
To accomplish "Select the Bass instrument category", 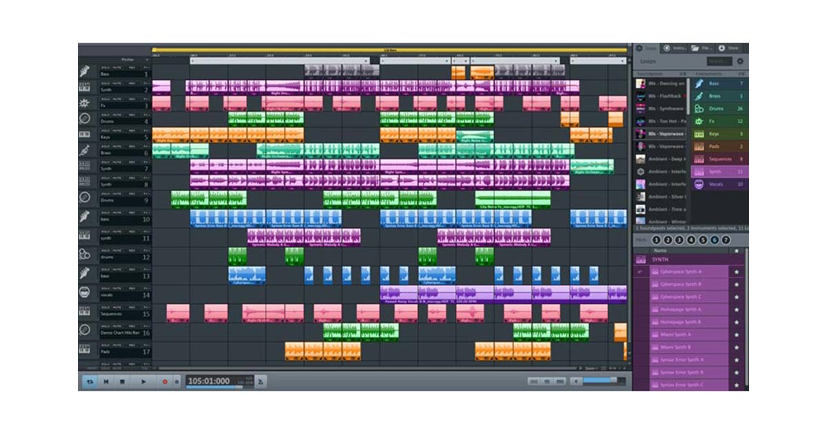I will point(719,83).
